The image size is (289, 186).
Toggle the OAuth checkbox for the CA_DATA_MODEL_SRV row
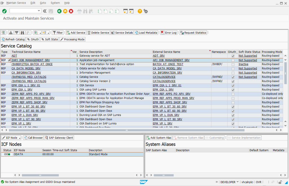(x=233, y=69)
